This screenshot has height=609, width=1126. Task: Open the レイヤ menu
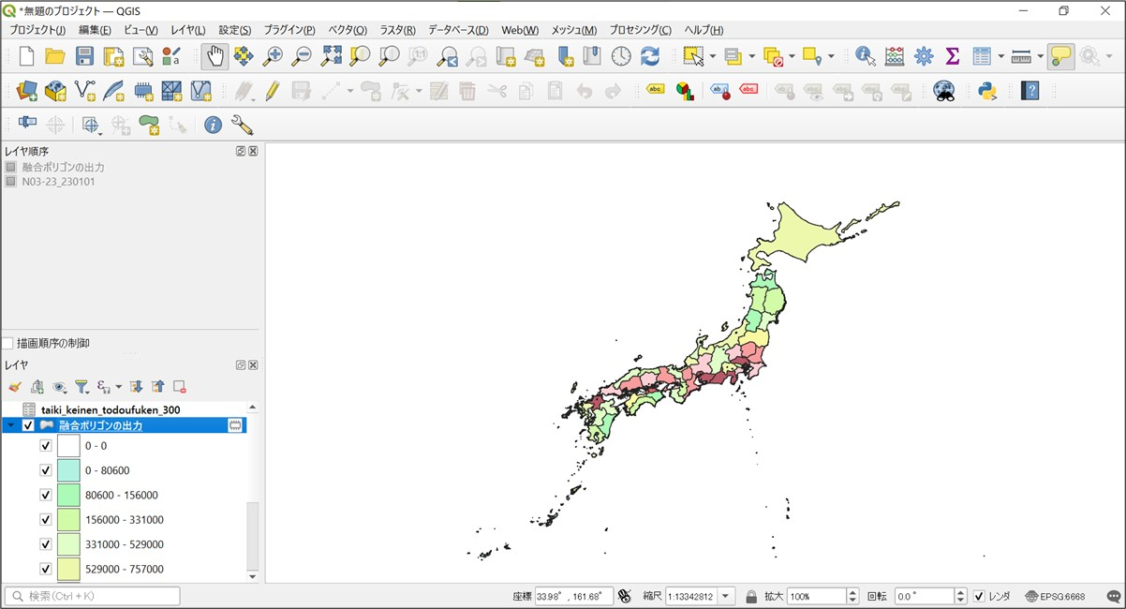pos(187,30)
